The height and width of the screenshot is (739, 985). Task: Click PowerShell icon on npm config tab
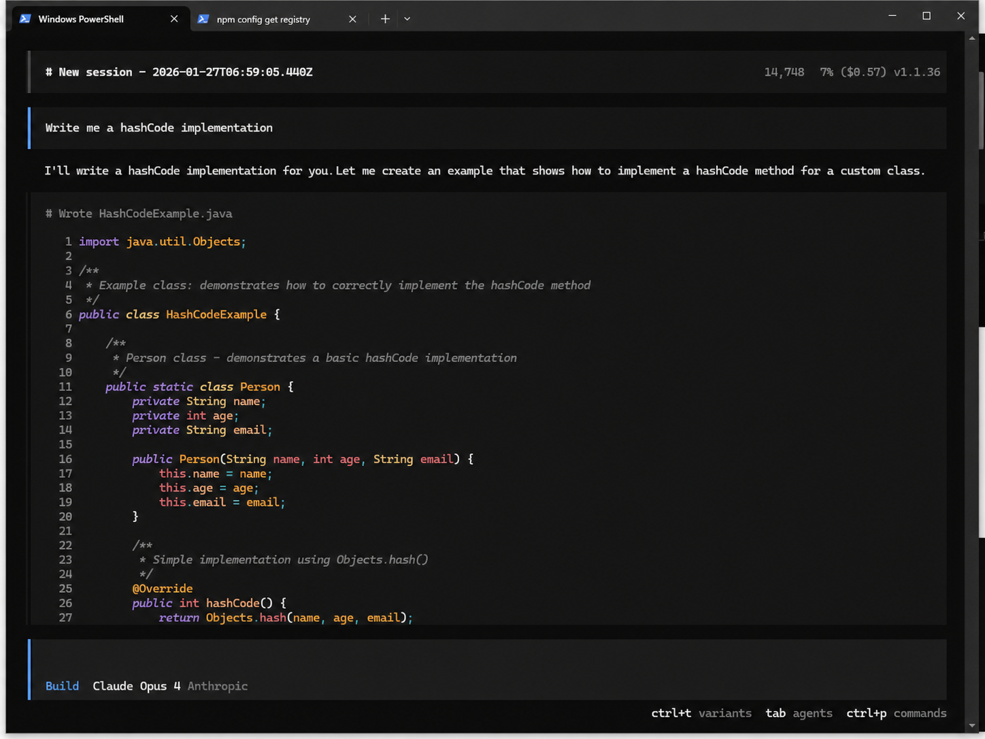(x=203, y=19)
